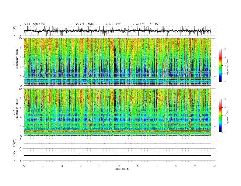This screenshot has height=186, width=241.
Task: Click the "Time (min)" axis label
Action: (x=122, y=169)
